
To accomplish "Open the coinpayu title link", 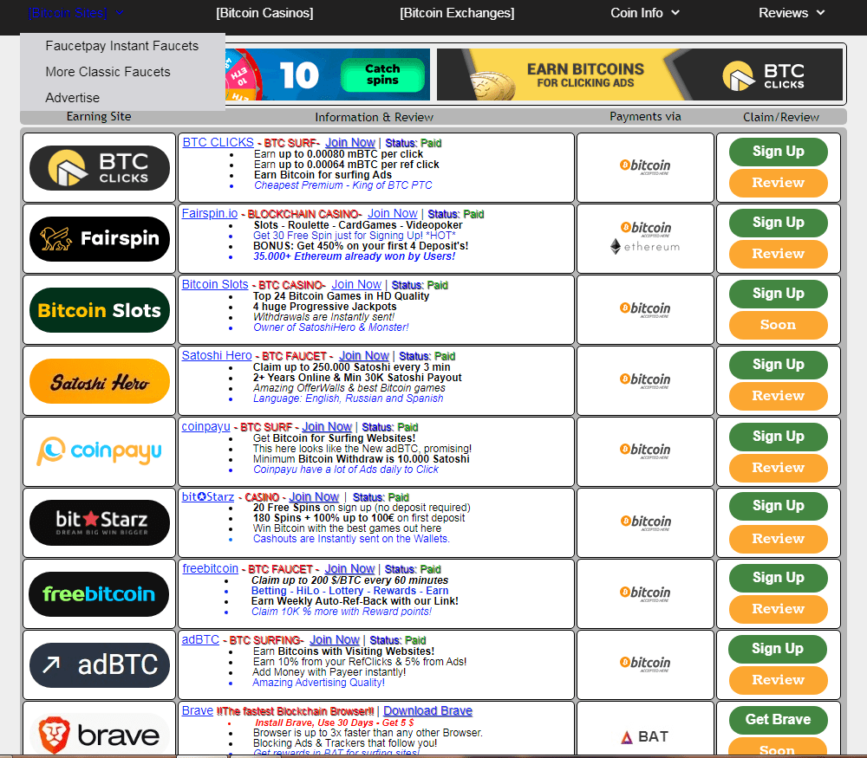I will (205, 426).
